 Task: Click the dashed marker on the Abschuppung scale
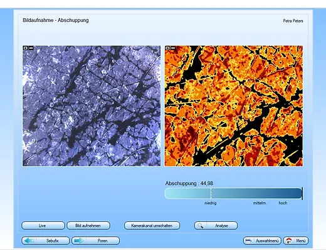pyautogui.click(x=211, y=194)
